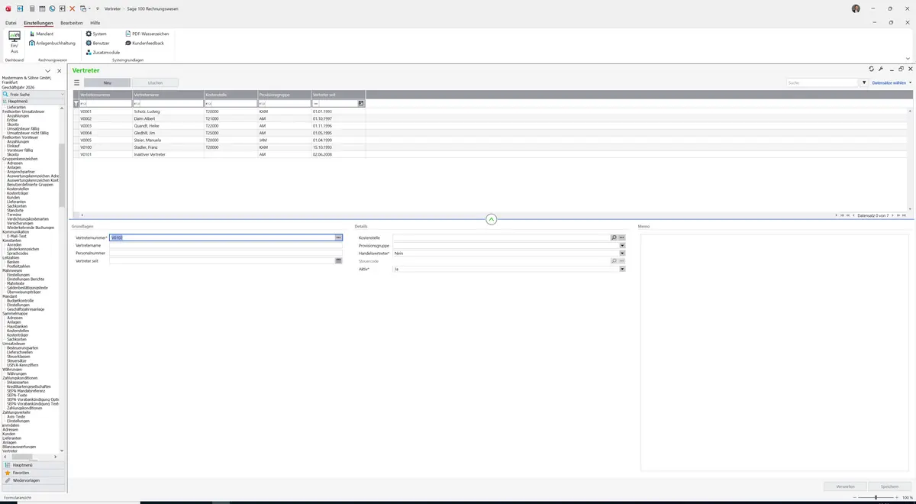
Task: Click the Speichern button
Action: [x=889, y=486]
